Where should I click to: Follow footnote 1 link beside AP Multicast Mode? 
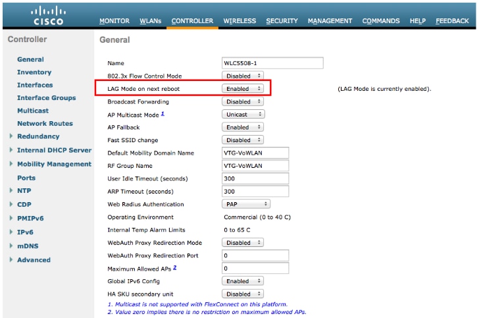coord(163,113)
